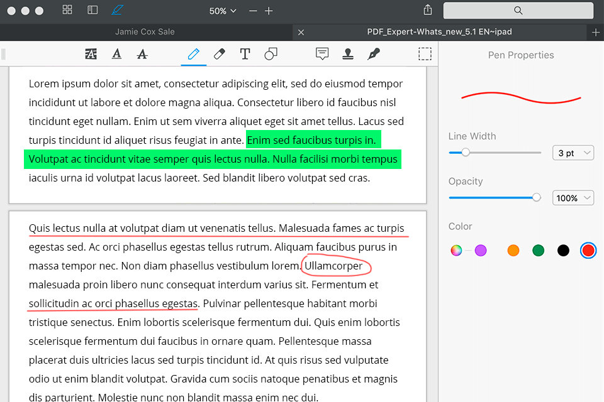
Task: Select the strikethrough text tool
Action: point(142,55)
